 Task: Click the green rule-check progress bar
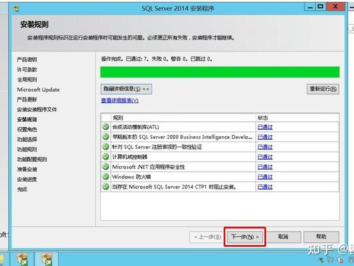(x=220, y=72)
